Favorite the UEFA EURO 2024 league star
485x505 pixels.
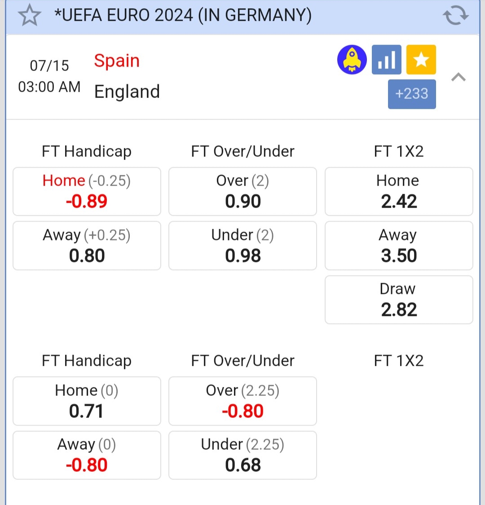(29, 16)
